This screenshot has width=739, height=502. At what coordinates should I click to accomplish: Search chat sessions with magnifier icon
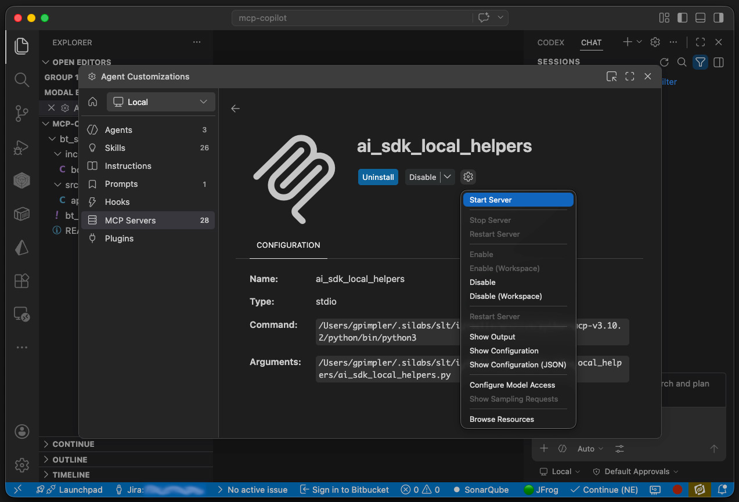tap(682, 62)
